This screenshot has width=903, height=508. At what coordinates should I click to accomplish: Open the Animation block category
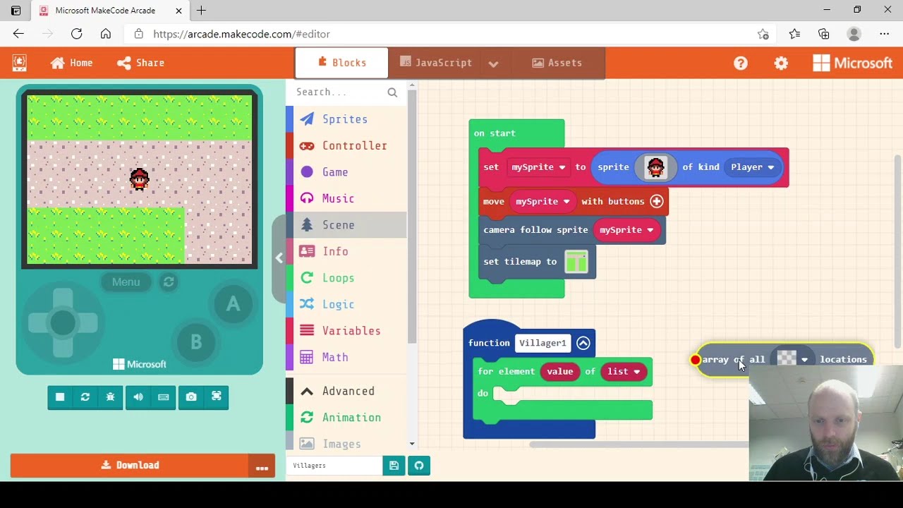346,418
